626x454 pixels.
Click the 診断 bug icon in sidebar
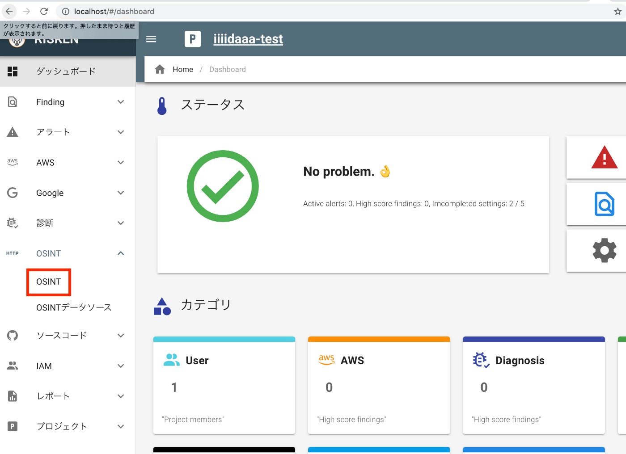coord(13,223)
